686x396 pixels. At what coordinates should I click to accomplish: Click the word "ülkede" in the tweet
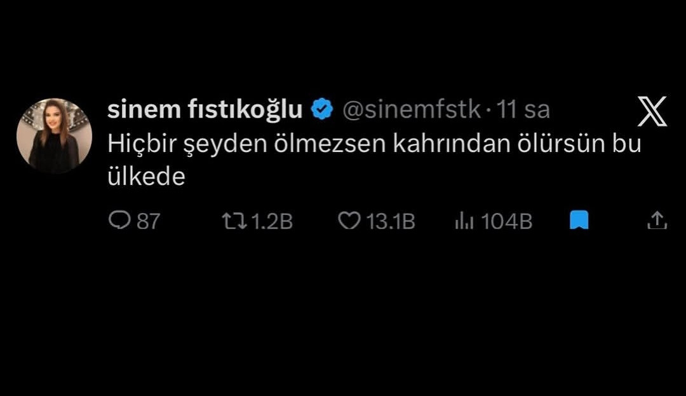145,177
